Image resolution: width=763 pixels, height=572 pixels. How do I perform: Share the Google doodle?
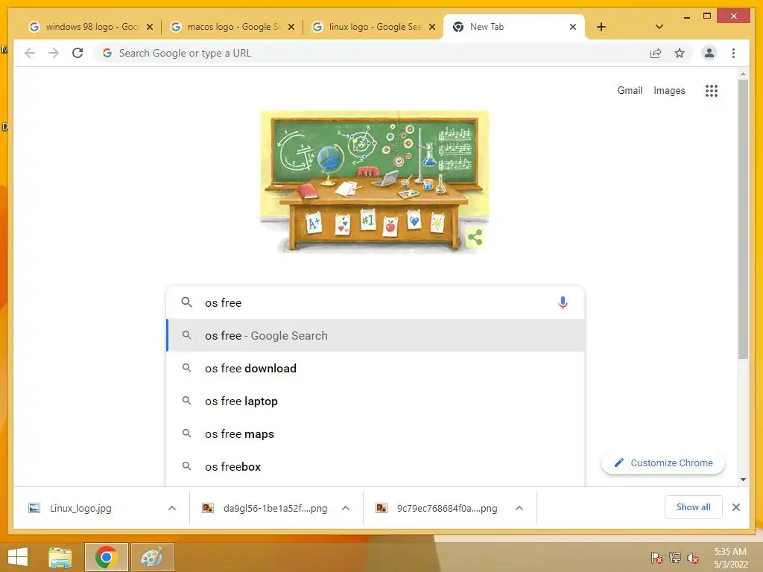point(475,238)
